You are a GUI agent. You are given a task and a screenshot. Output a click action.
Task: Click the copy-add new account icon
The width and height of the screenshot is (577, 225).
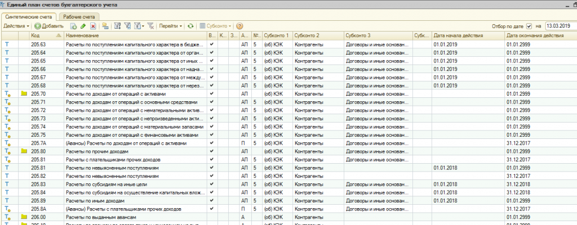74,26
